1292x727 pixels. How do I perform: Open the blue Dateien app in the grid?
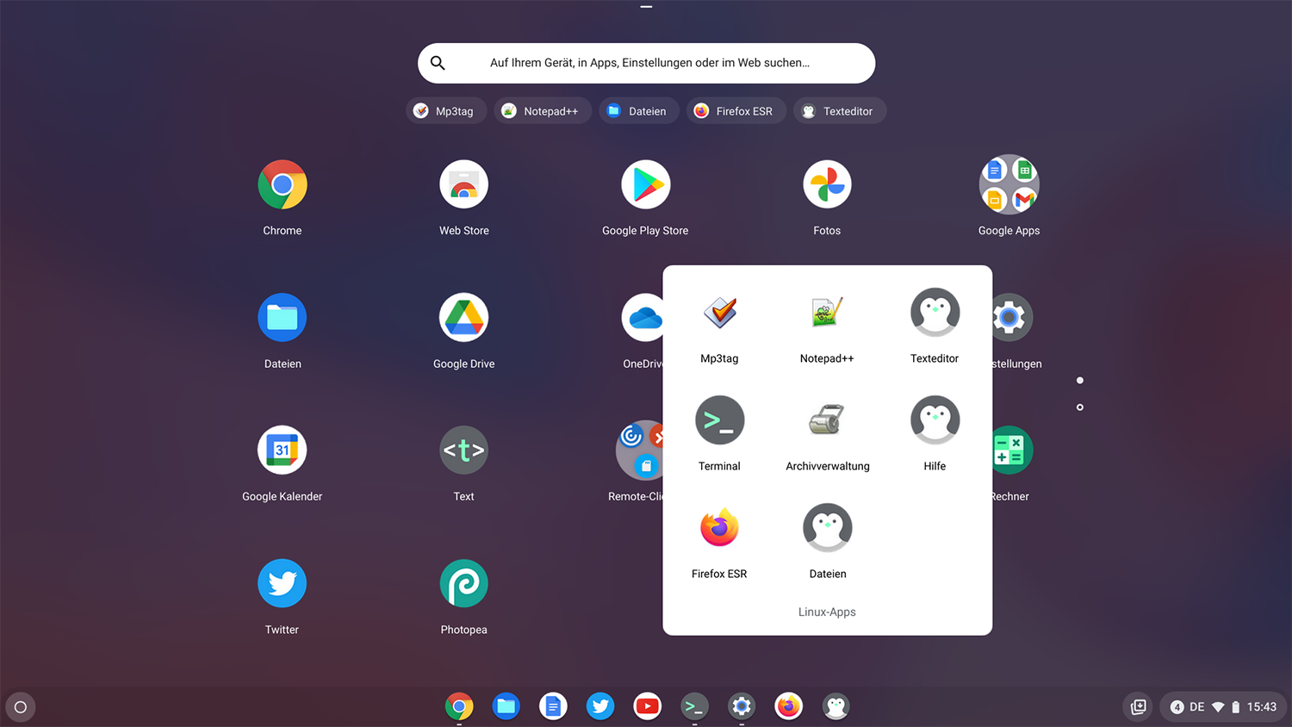283,318
